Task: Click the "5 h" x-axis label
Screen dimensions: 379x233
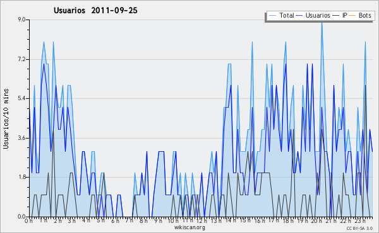Action: tap(101, 220)
